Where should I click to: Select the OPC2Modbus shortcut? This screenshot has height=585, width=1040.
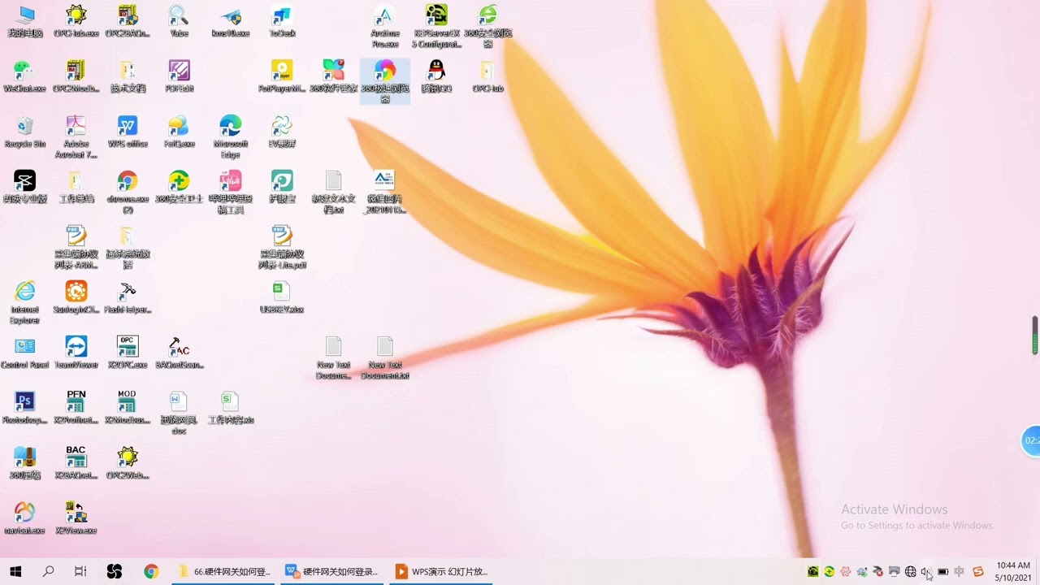coord(76,76)
